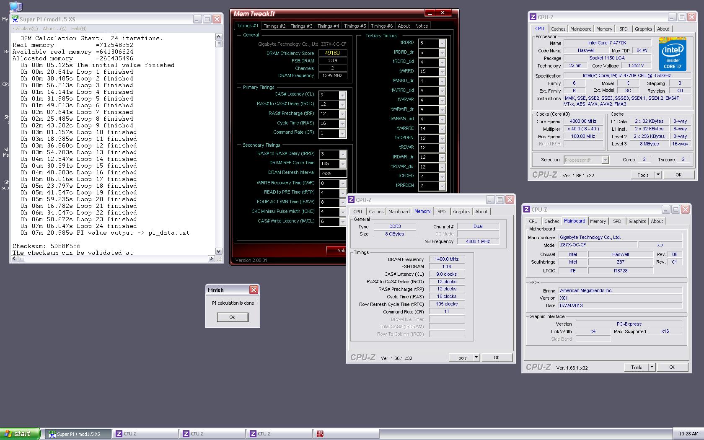Open the first CPU-Z taskbar item

click(x=145, y=434)
